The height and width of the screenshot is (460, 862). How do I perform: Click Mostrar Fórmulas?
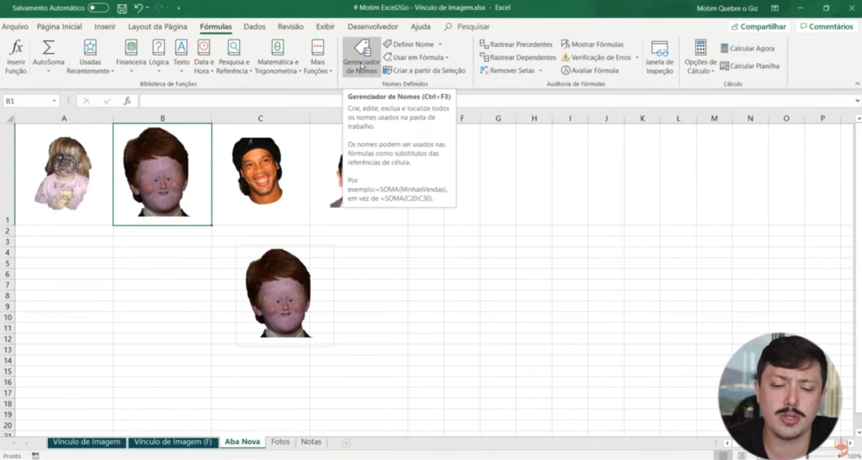point(592,44)
